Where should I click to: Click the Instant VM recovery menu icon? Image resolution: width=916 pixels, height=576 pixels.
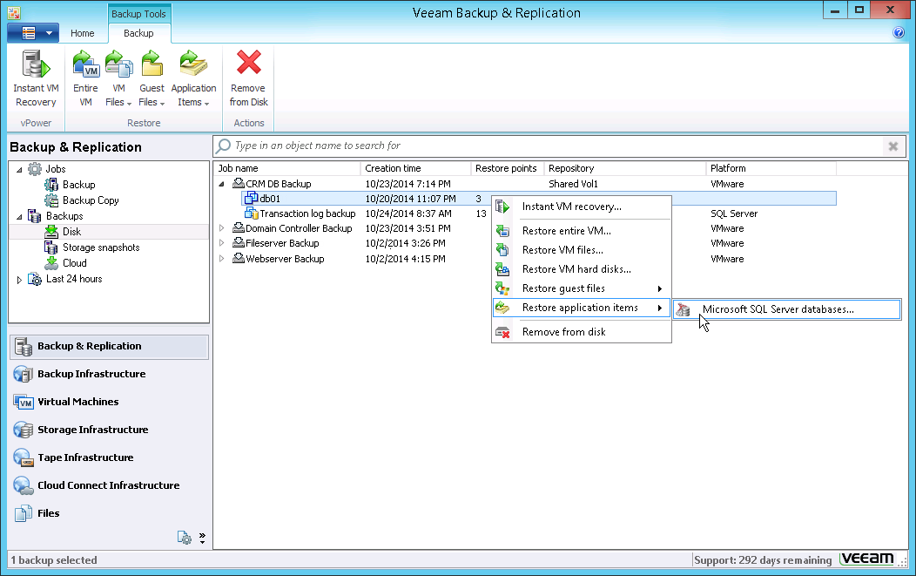[502, 207]
